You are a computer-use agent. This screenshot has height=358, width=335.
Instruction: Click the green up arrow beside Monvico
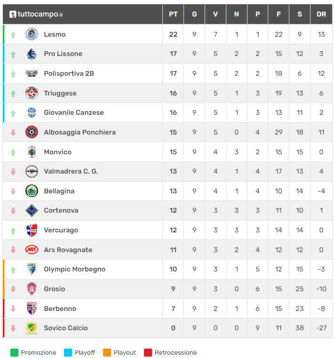coord(13,152)
